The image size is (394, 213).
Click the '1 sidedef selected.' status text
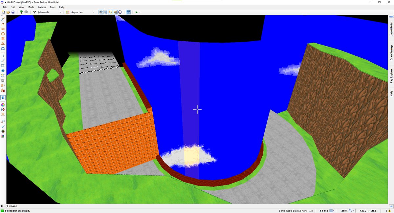[17, 211]
